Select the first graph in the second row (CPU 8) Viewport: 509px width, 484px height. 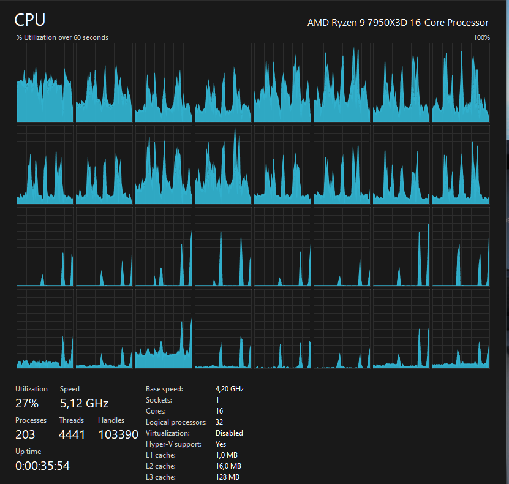pyautogui.click(x=45, y=165)
